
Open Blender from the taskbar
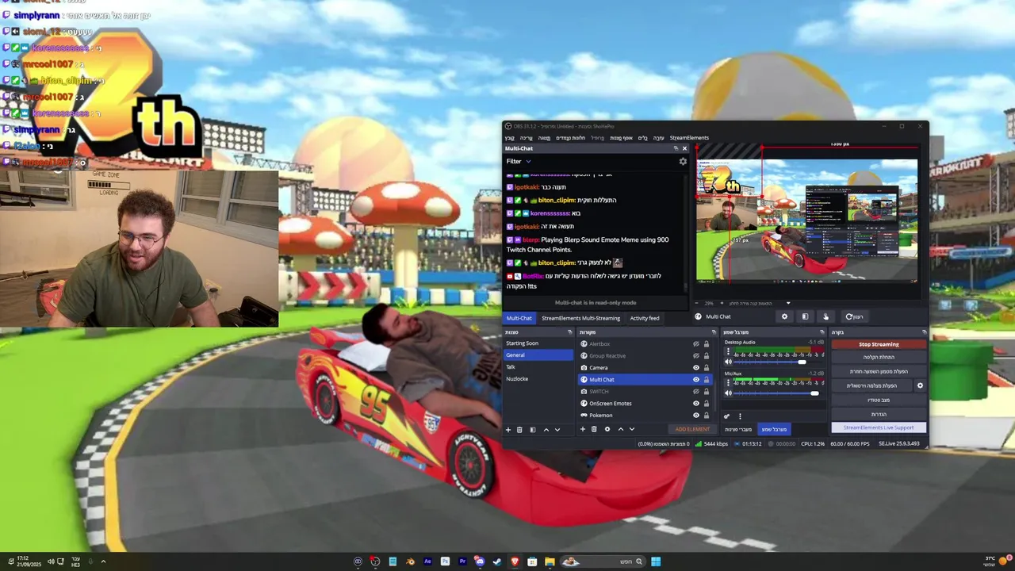point(410,561)
